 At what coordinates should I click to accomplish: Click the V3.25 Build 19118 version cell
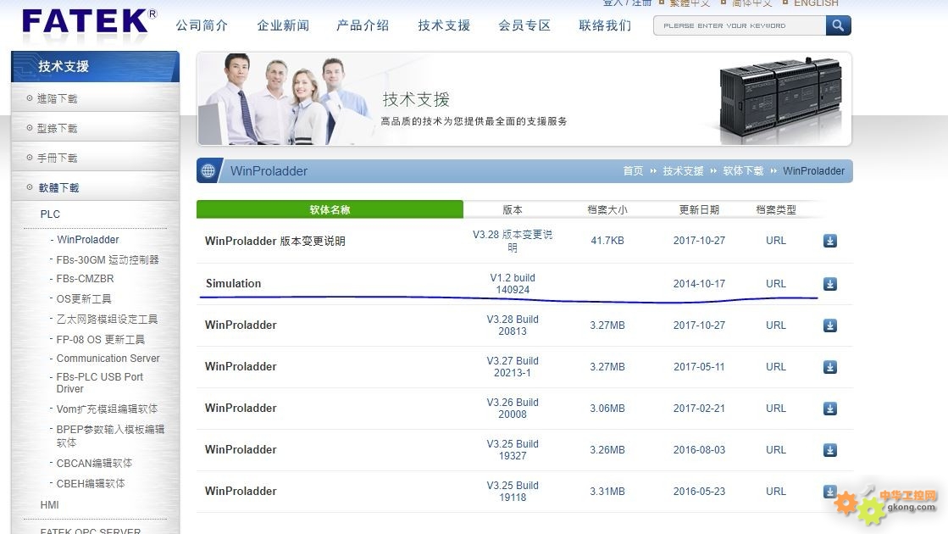click(513, 491)
